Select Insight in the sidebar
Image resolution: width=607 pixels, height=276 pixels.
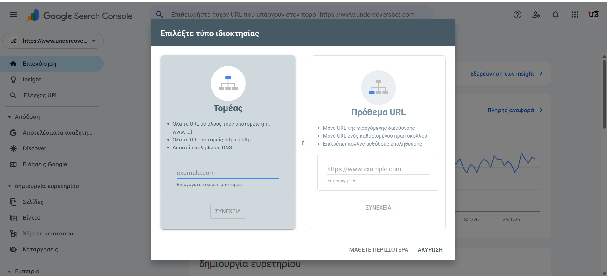pyautogui.click(x=32, y=79)
